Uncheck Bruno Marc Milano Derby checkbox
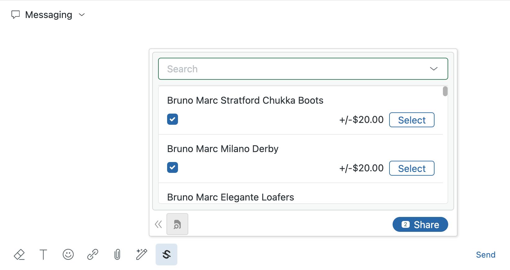Screen dimensions: 510x270 click(x=172, y=168)
